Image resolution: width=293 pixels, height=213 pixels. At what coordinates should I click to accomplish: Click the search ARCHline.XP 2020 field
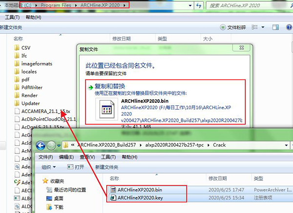249,5
